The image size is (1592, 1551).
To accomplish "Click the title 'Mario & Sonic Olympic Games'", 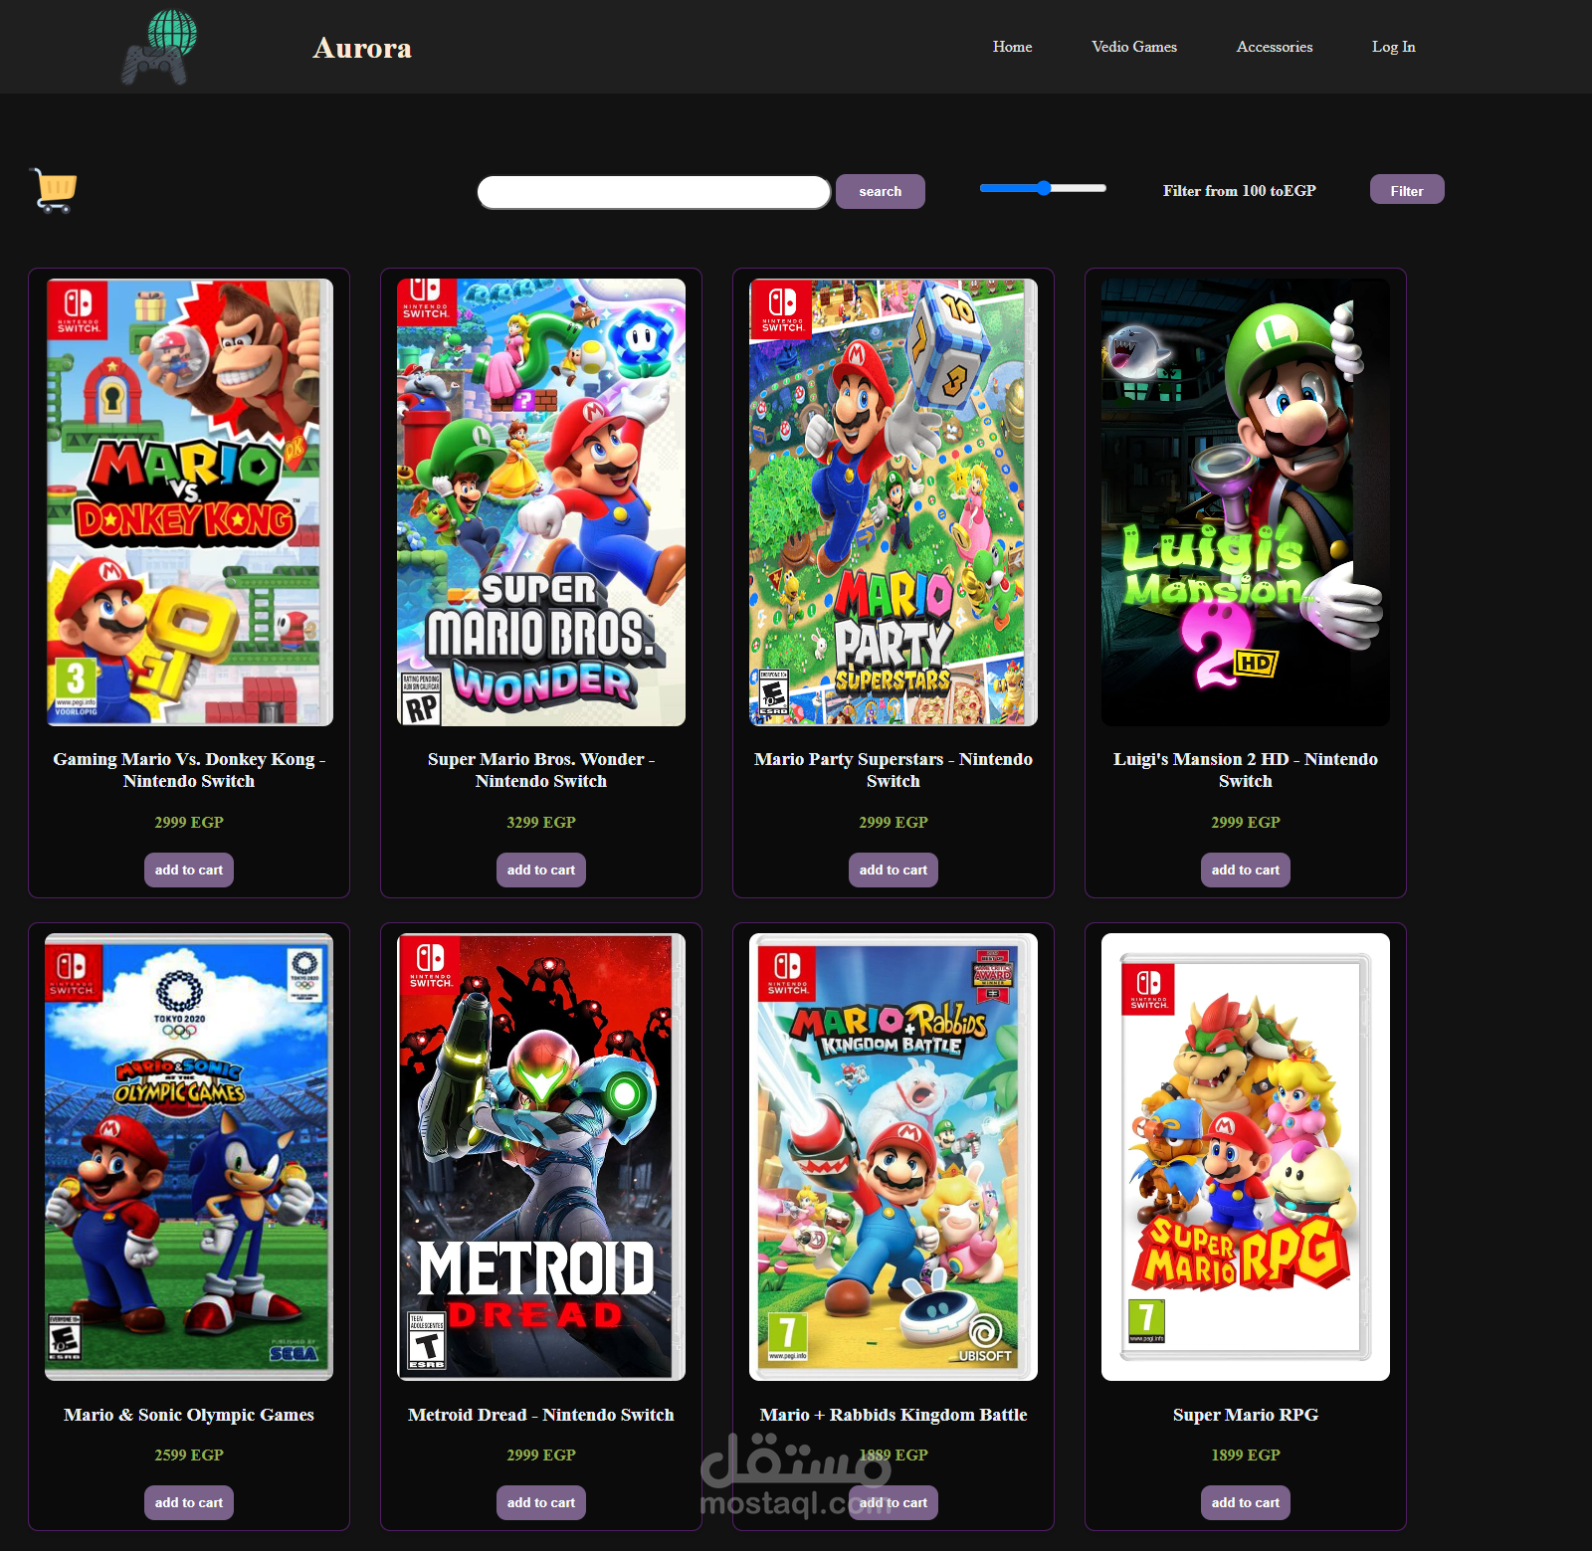I will tap(189, 1415).
